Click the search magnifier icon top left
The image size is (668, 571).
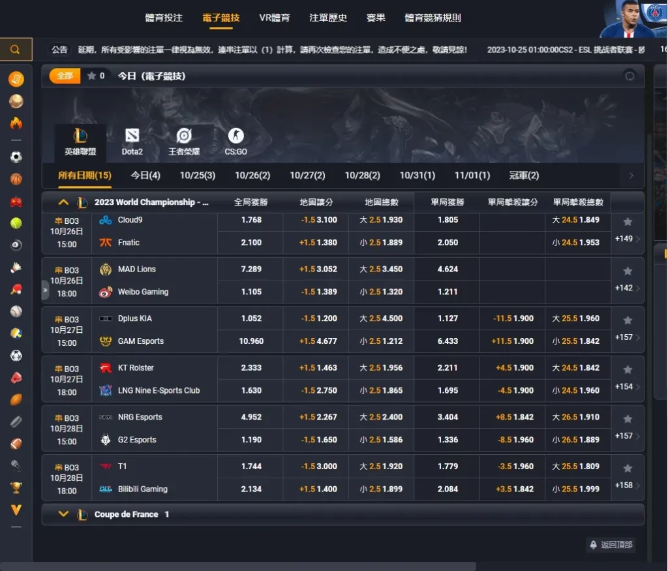tap(14, 49)
